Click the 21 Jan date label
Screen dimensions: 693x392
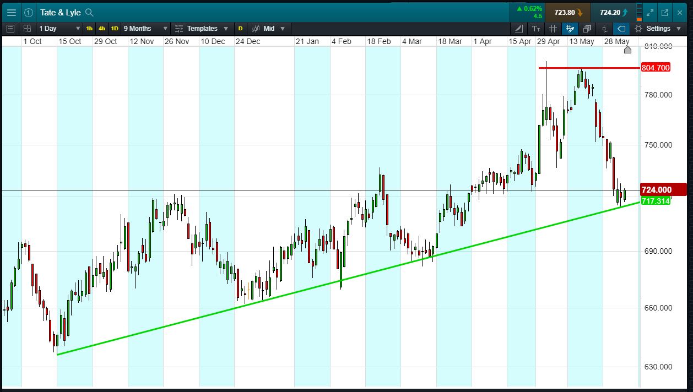307,41
